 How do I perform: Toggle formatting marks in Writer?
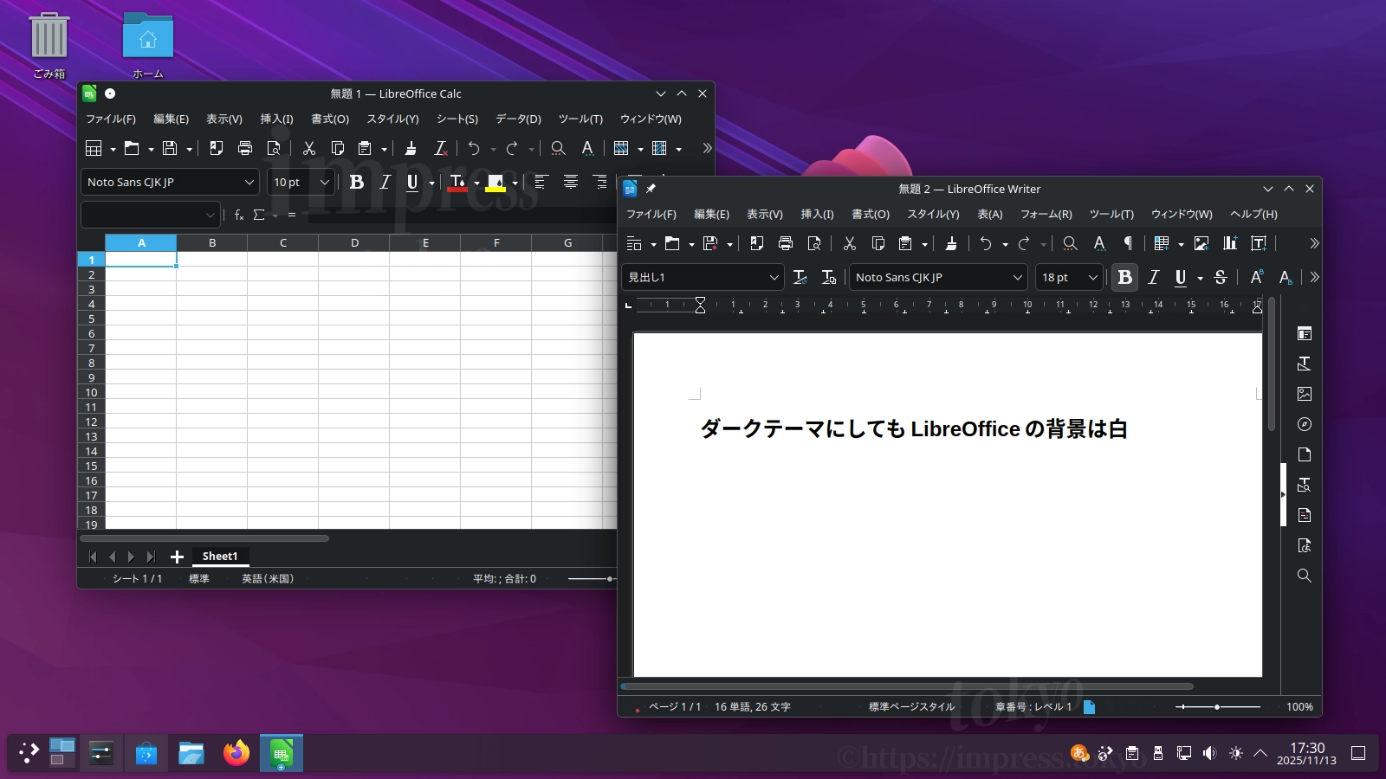pyautogui.click(x=1128, y=243)
